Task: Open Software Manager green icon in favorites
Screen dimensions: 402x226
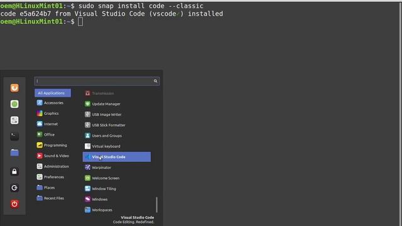Action: click(14, 104)
